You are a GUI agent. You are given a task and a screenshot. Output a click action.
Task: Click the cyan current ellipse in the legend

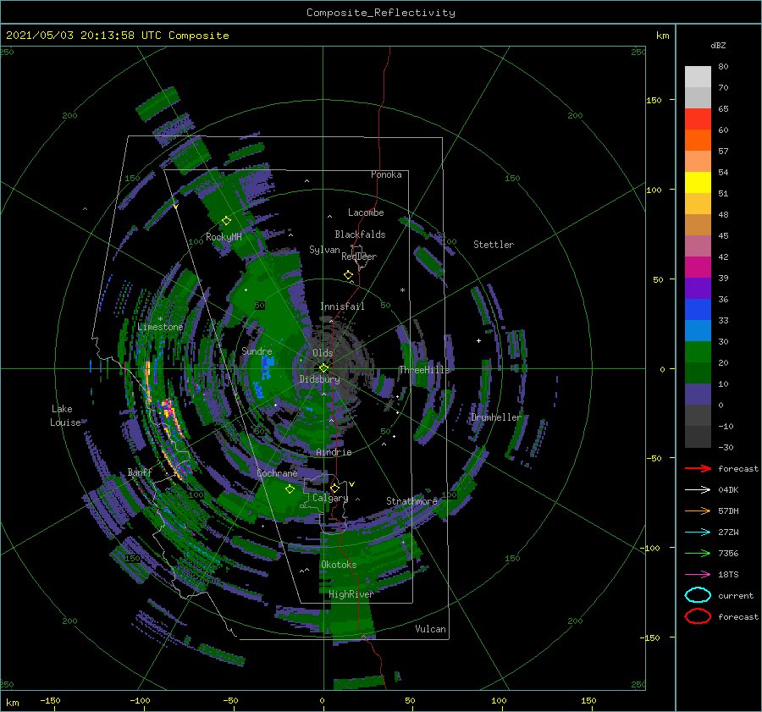point(698,595)
